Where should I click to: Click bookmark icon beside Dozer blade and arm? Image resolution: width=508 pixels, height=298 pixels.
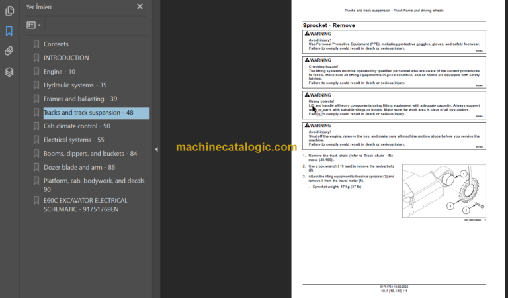[36, 167]
